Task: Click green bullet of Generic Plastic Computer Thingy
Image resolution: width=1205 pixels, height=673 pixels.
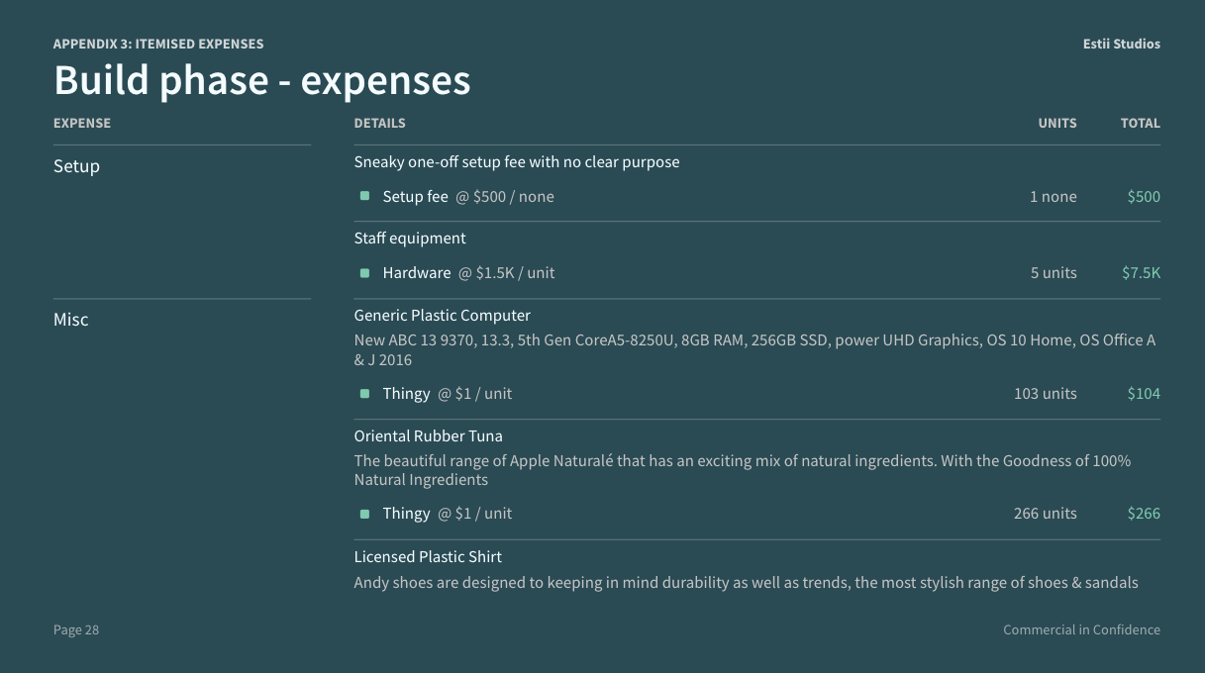Action: click(x=364, y=394)
